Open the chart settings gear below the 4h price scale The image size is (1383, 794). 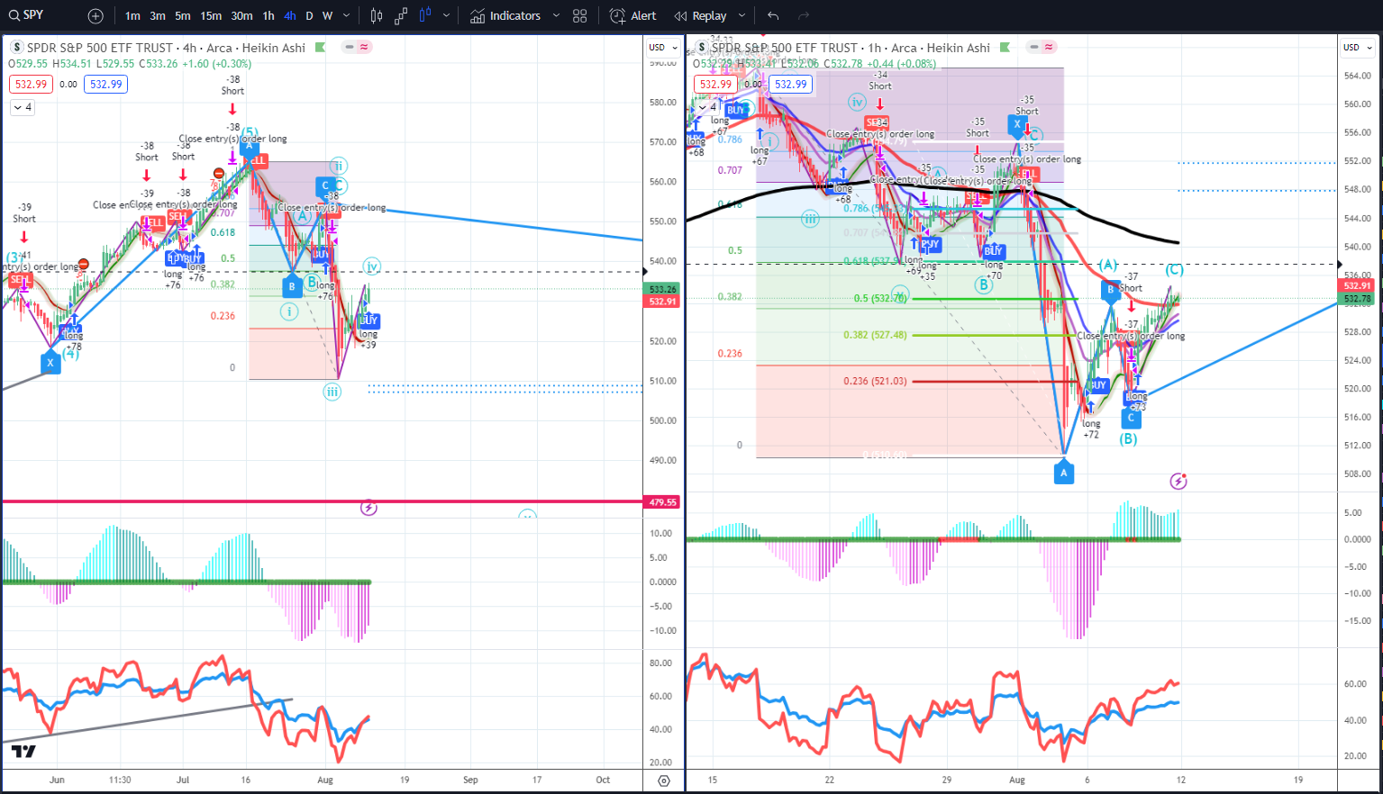point(664,780)
